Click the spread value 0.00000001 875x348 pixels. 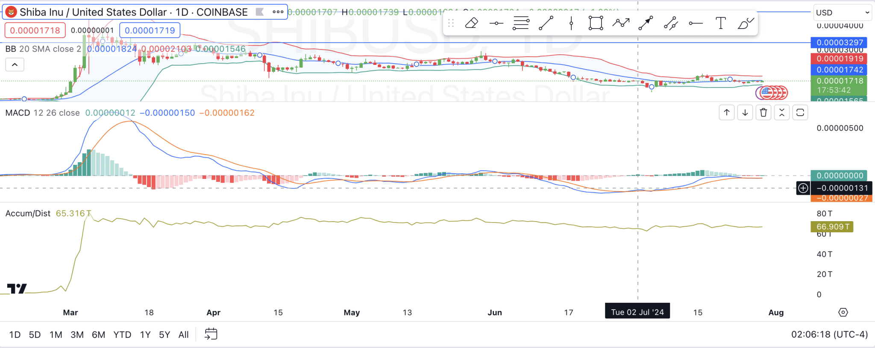click(x=92, y=31)
